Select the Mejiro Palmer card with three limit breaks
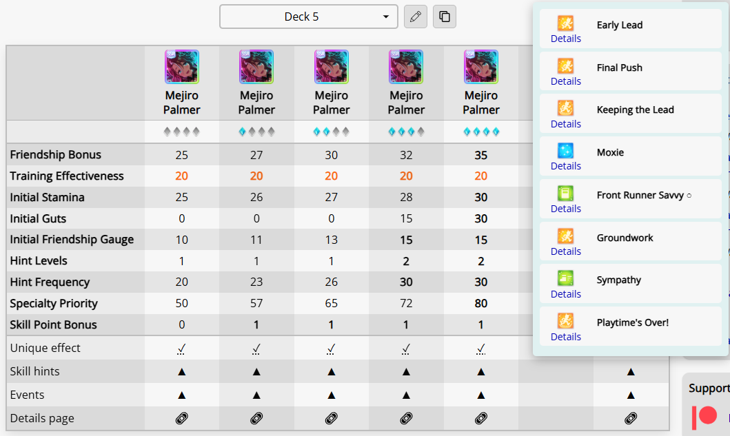Viewport: 730px width, 436px height. point(406,67)
